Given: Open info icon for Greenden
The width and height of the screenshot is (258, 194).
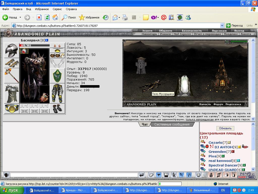Looking at the screenshot, I should click(233, 152).
